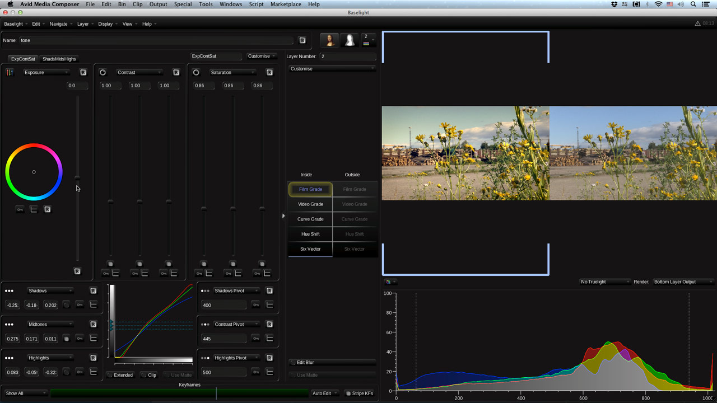Click the RGB sliders icon beside Exposure
This screenshot has width=717, height=403.
pos(10,72)
